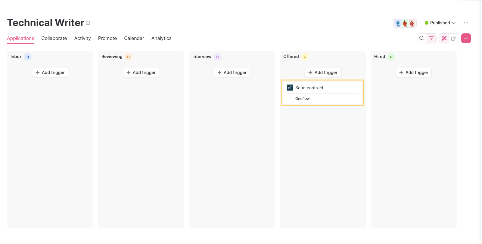
Task: Open the pink filter icon
Action: click(x=431, y=38)
